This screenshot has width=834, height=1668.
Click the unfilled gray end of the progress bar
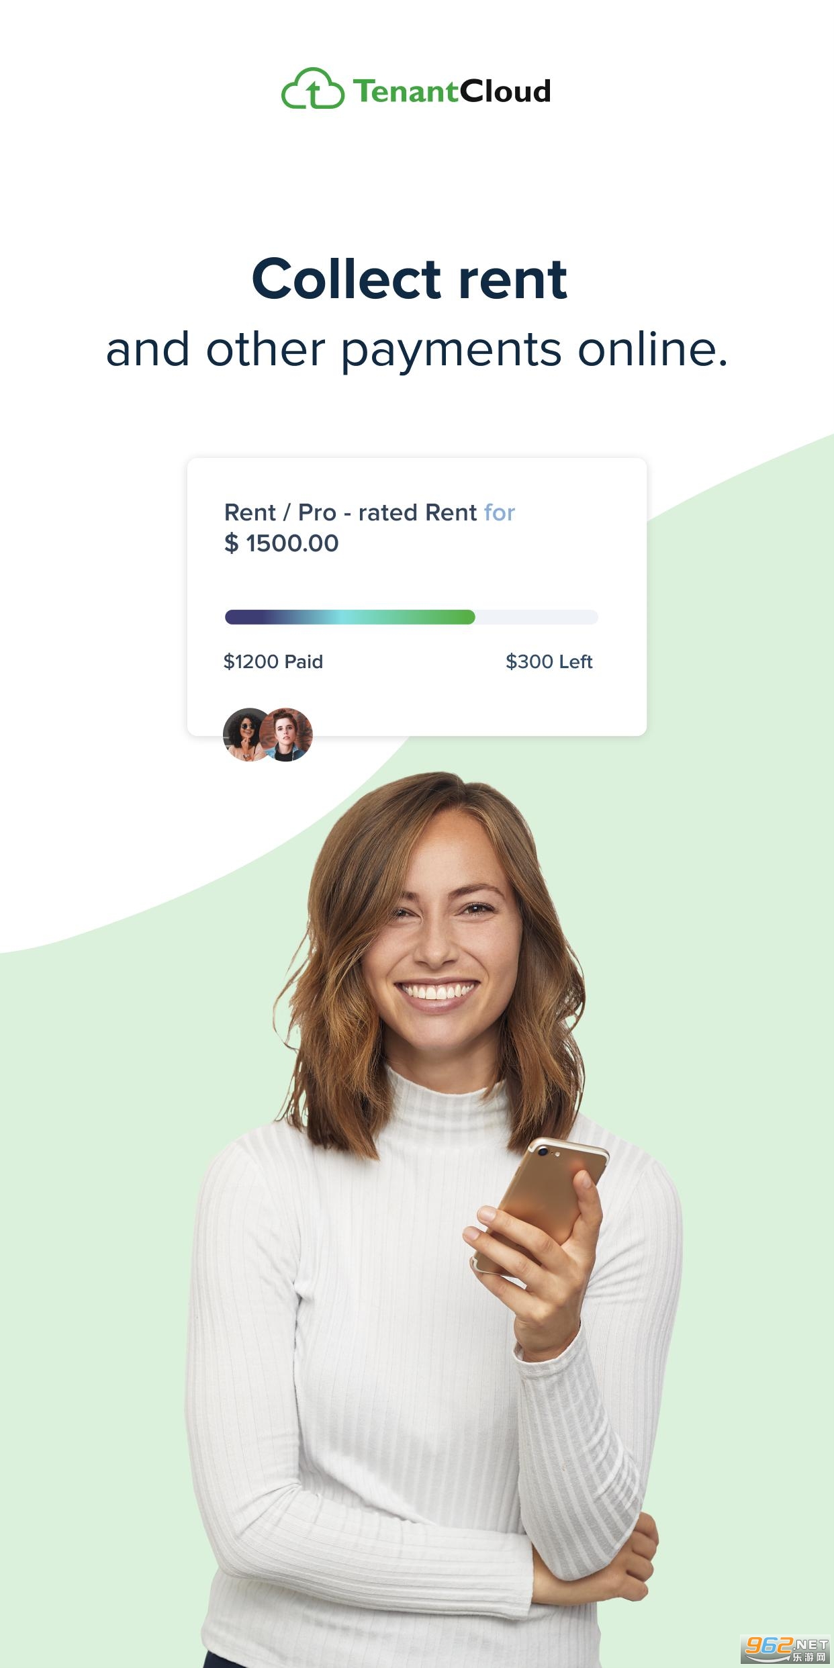coord(536,617)
